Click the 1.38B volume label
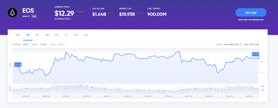278x108 pixels. click(x=117, y=89)
